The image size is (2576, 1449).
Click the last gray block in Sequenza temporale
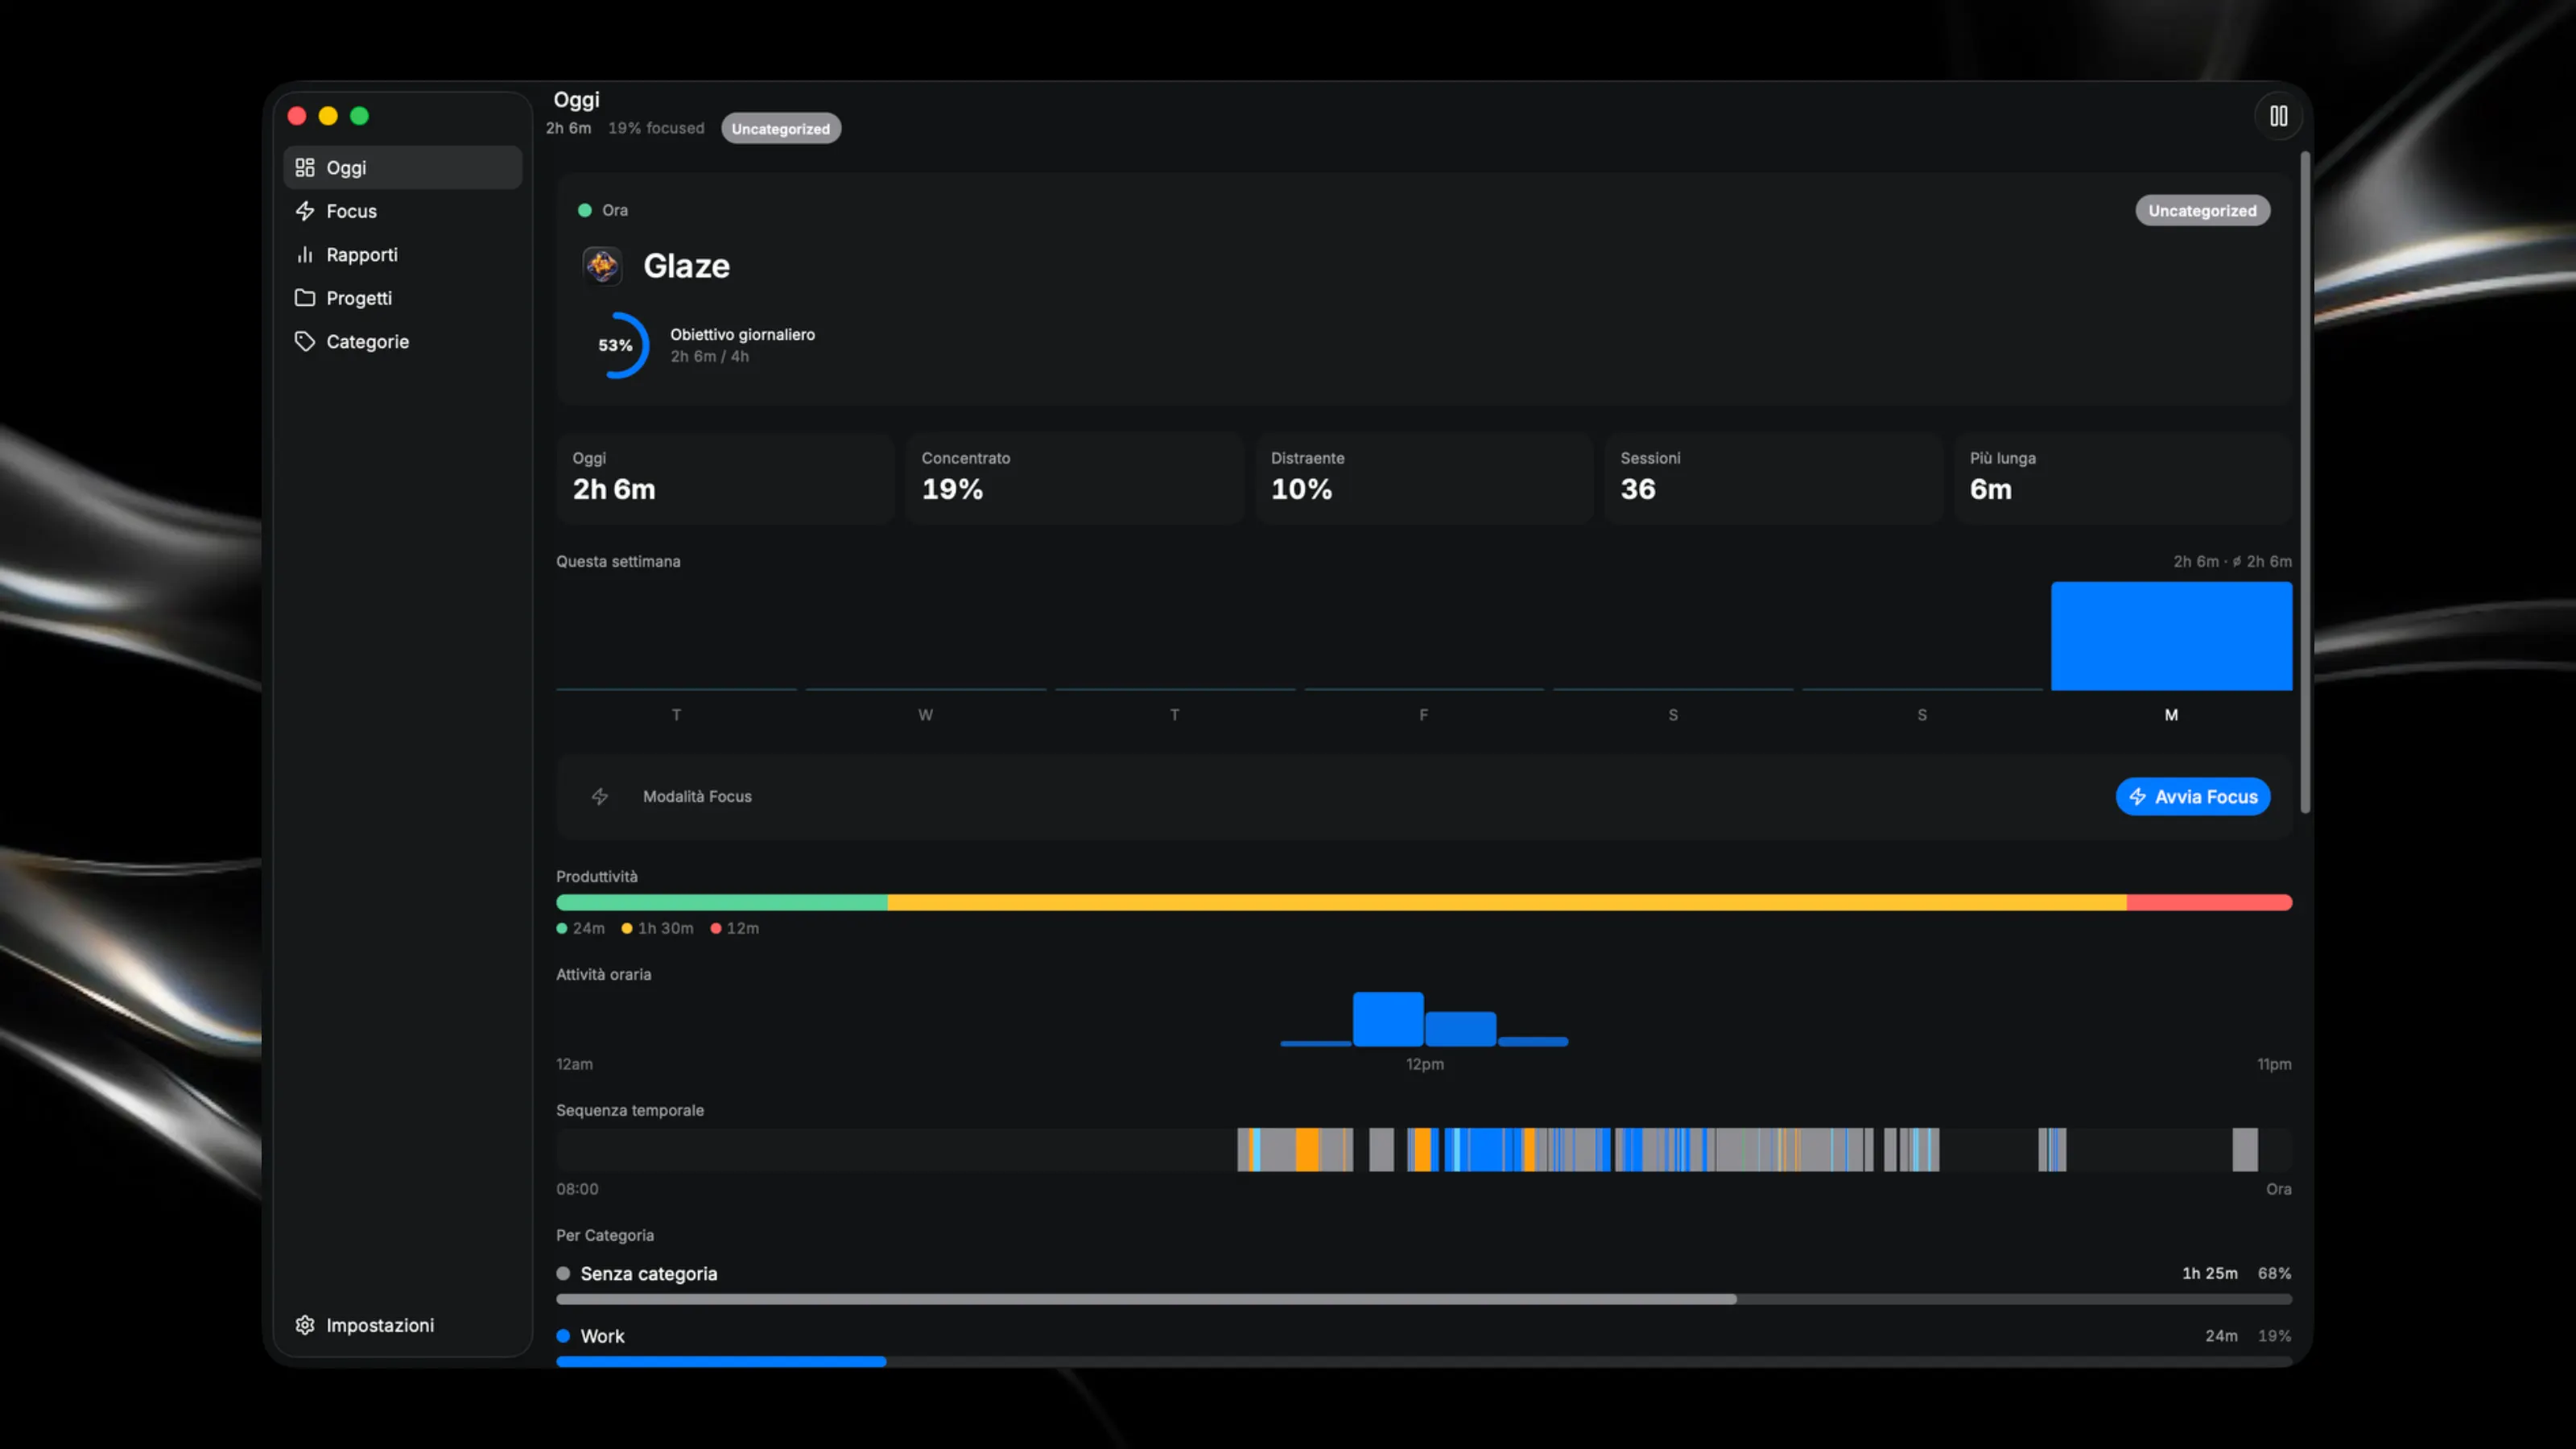[2245, 1150]
